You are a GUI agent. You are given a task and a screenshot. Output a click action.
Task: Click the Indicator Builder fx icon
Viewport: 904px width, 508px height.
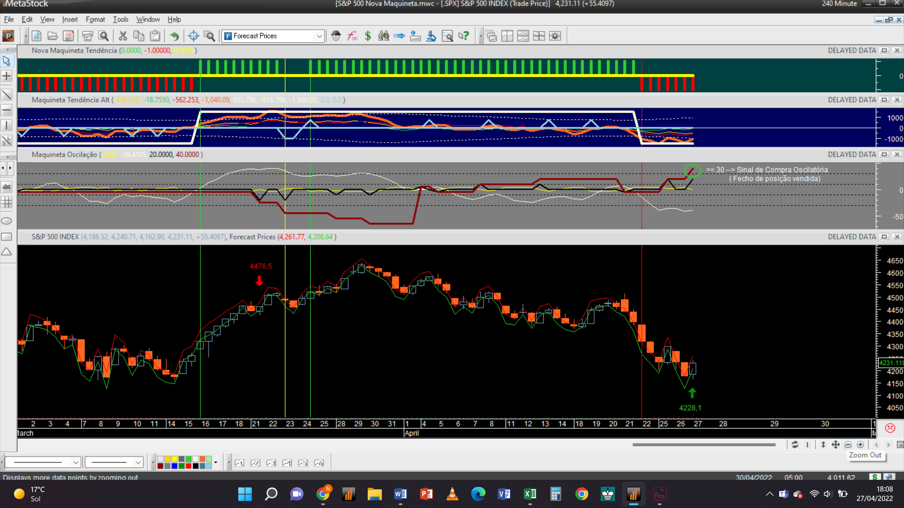pyautogui.click(x=352, y=36)
